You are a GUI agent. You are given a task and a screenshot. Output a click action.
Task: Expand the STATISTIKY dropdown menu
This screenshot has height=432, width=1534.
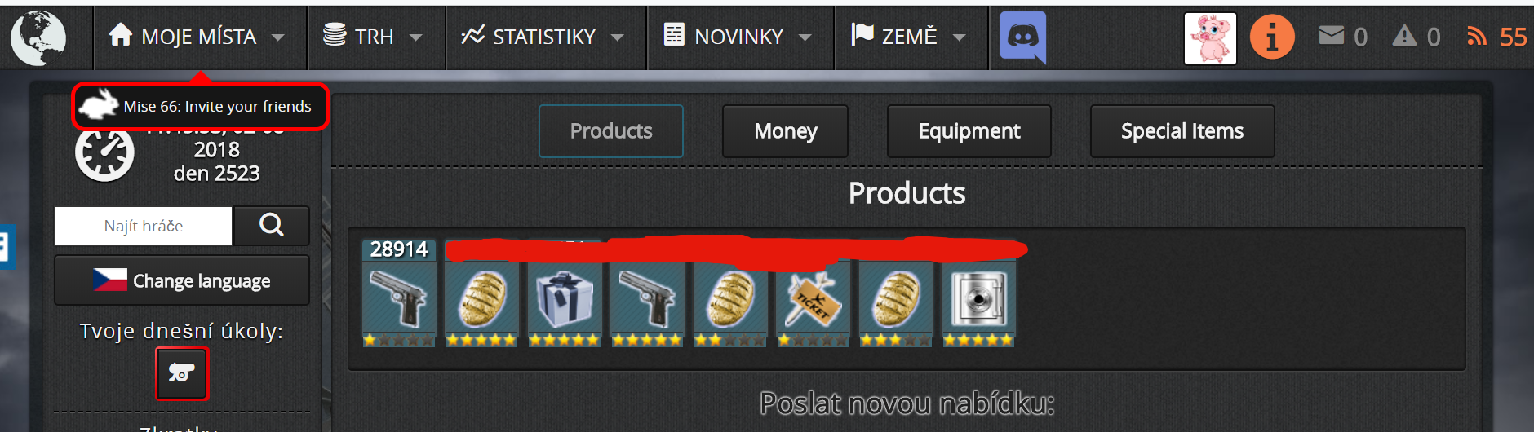[545, 37]
